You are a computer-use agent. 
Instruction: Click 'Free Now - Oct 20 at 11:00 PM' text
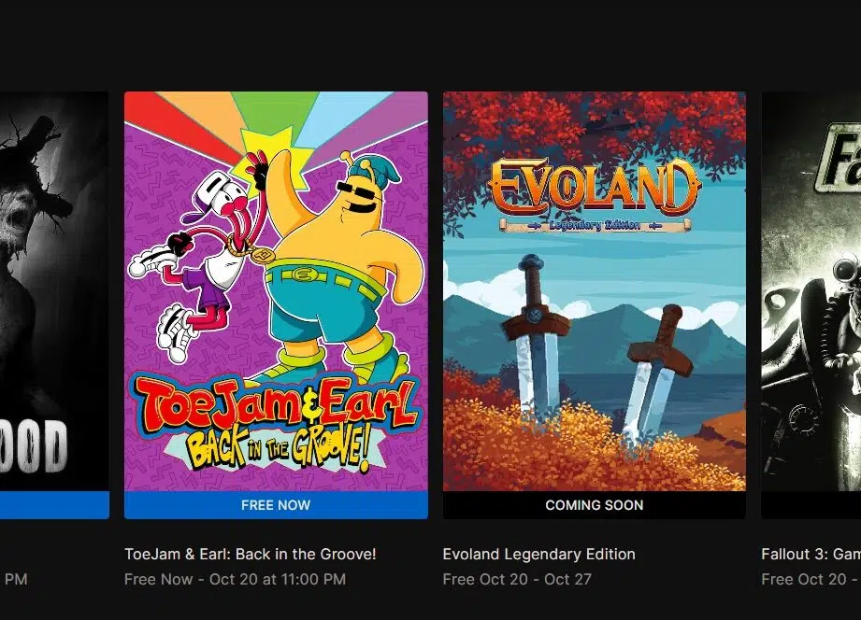pos(235,580)
